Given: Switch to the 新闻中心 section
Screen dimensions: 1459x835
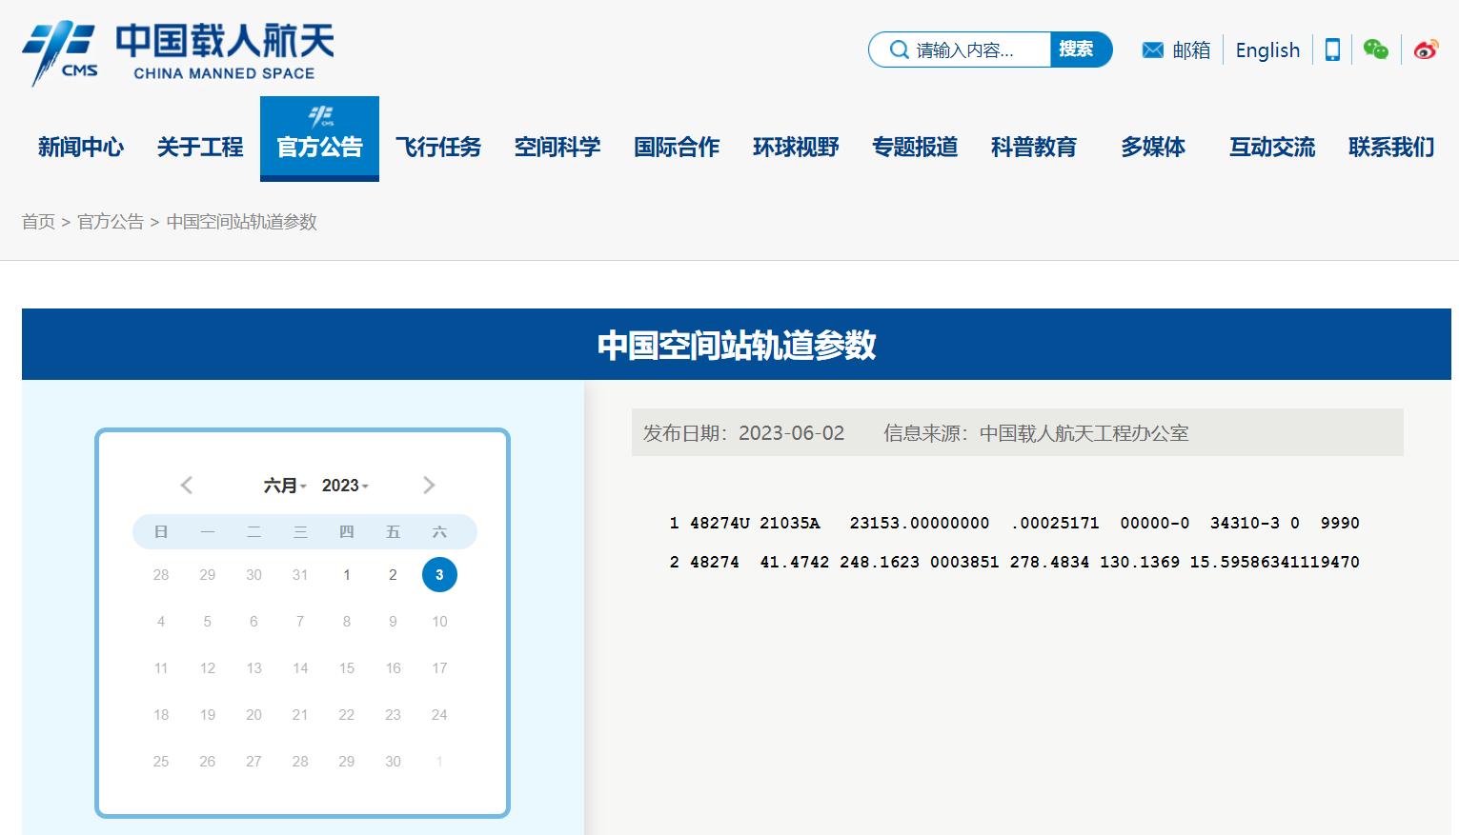Looking at the screenshot, I should [80, 148].
